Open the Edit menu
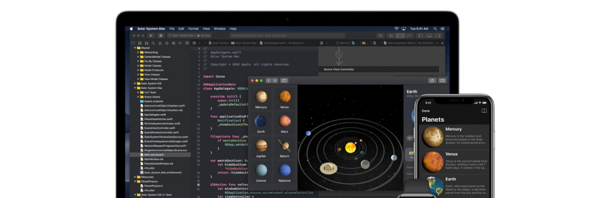594x198 pixels. (x=181, y=29)
